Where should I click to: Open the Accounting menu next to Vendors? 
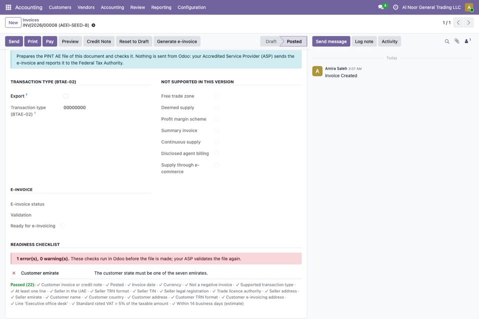112,7
